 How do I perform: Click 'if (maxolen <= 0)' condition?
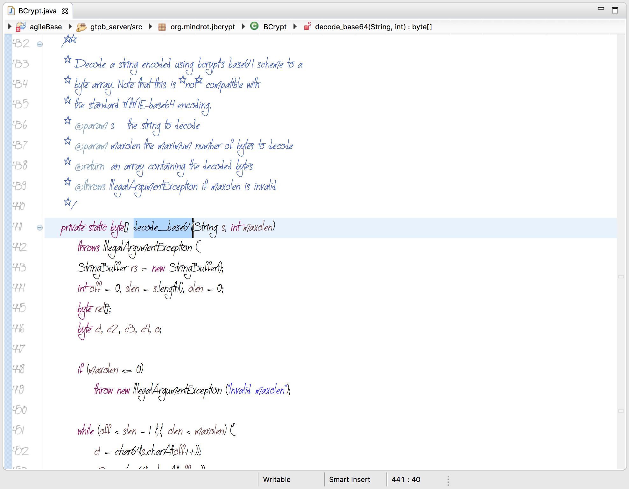click(x=110, y=369)
